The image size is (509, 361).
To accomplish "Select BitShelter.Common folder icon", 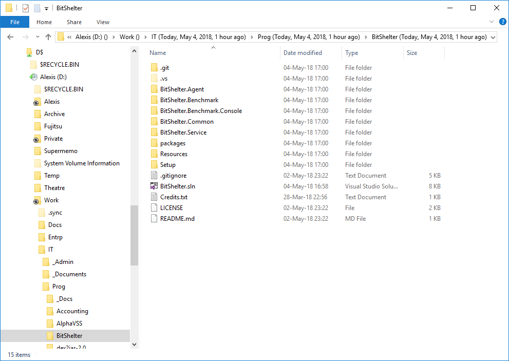I will [x=154, y=121].
